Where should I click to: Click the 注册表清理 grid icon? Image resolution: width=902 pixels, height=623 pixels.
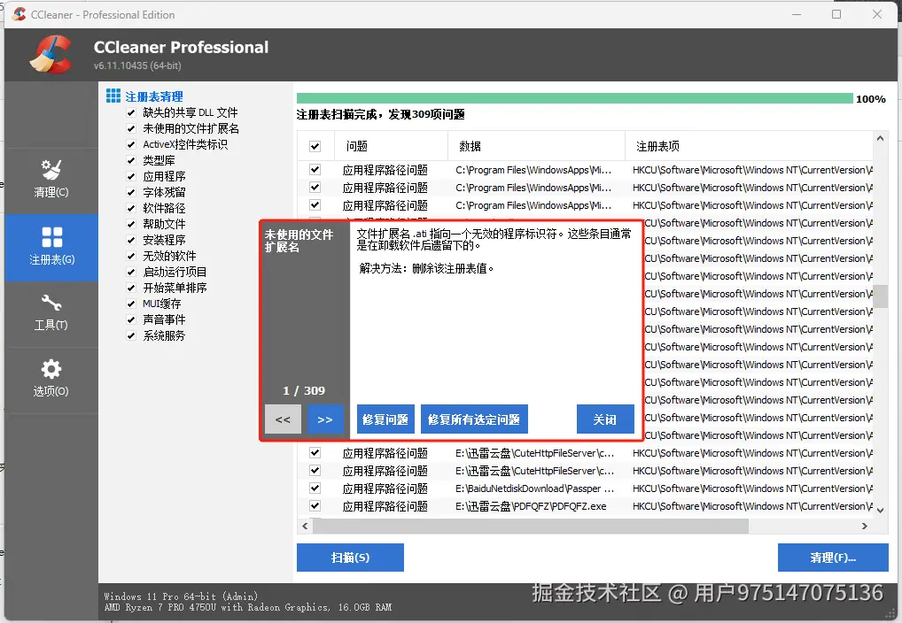tap(113, 96)
